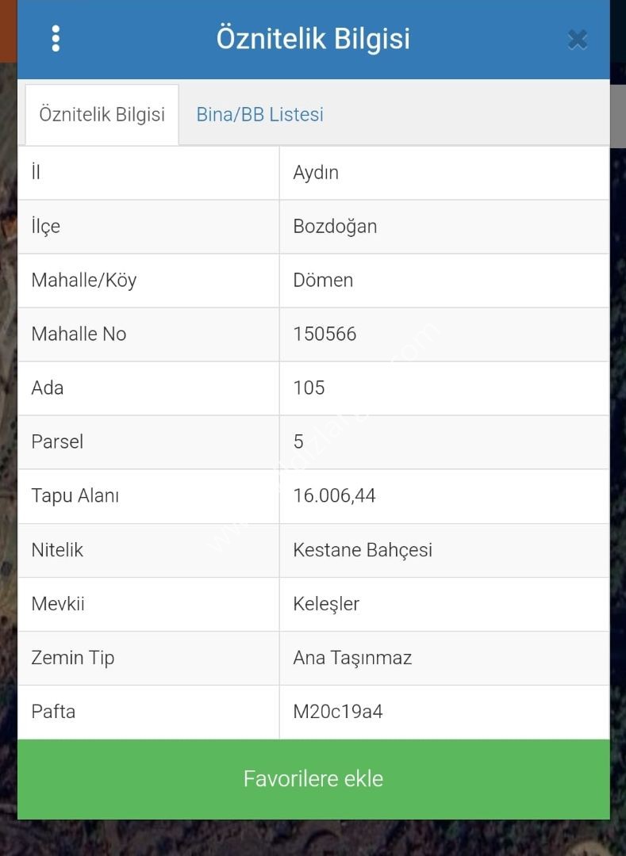Select the Kestane Bahçesi nitelik value

click(363, 550)
